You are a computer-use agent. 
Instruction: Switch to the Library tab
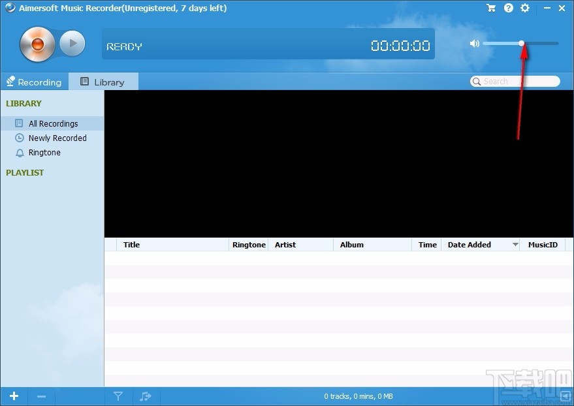click(x=103, y=82)
